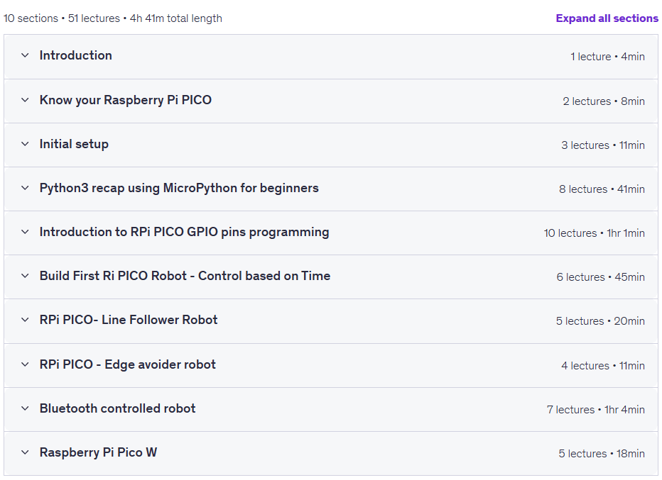Open the Introduction section title

click(x=76, y=55)
